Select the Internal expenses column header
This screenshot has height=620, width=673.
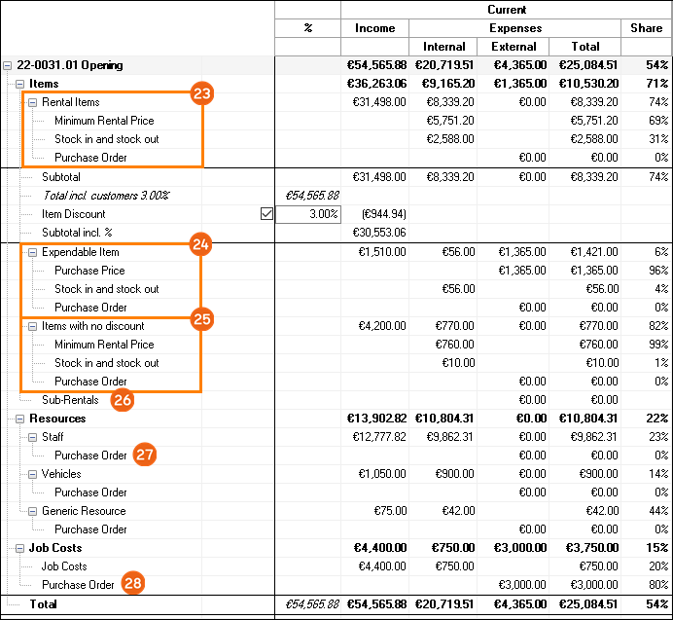point(443,47)
